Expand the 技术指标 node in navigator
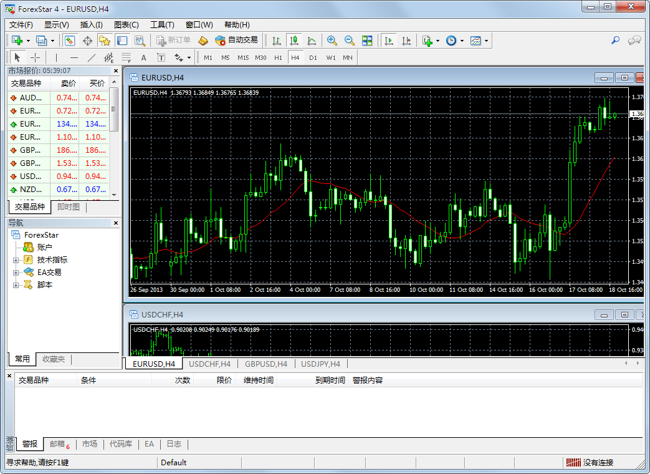This screenshot has width=650, height=474. coord(16,259)
